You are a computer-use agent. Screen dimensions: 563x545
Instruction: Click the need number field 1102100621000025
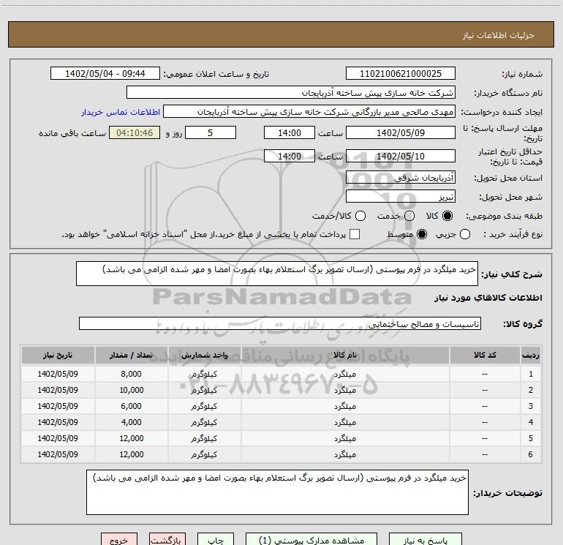click(x=401, y=74)
